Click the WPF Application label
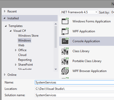Screen dimensions: 114x100 84,31
